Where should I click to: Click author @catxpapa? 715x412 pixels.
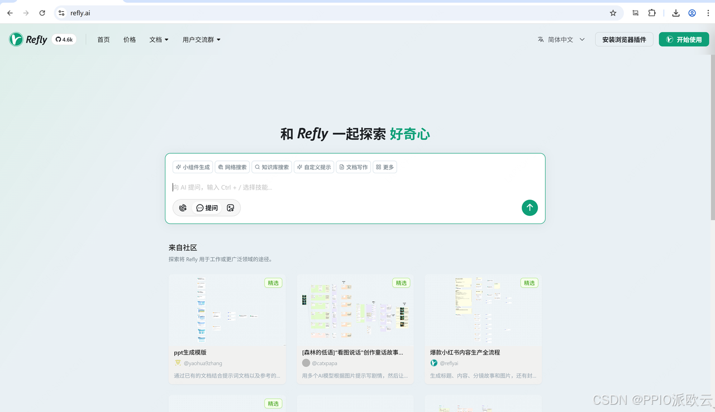(x=325, y=363)
